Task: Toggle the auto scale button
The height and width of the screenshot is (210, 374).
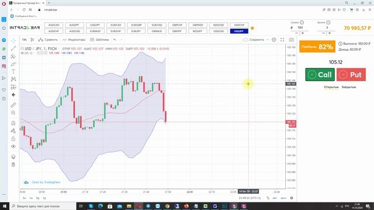Action: pyautogui.click(x=283, y=198)
